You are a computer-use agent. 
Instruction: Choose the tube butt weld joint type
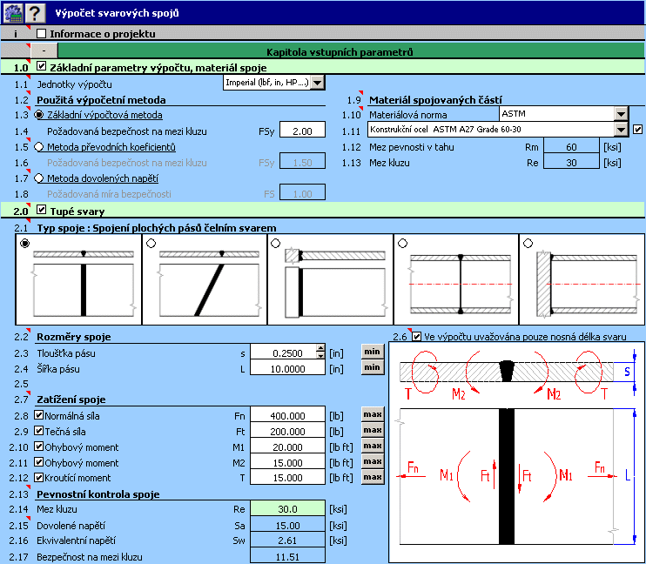pos(455,279)
